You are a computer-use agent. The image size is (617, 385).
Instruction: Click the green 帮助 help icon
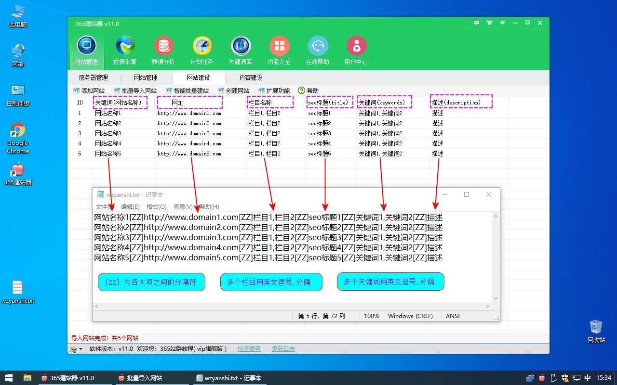pos(302,90)
